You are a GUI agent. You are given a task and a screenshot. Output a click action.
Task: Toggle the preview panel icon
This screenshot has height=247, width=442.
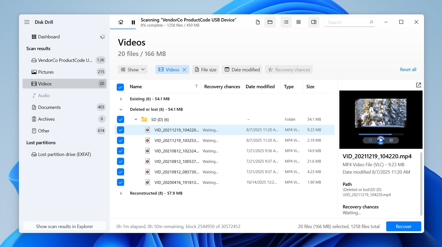coord(314,22)
